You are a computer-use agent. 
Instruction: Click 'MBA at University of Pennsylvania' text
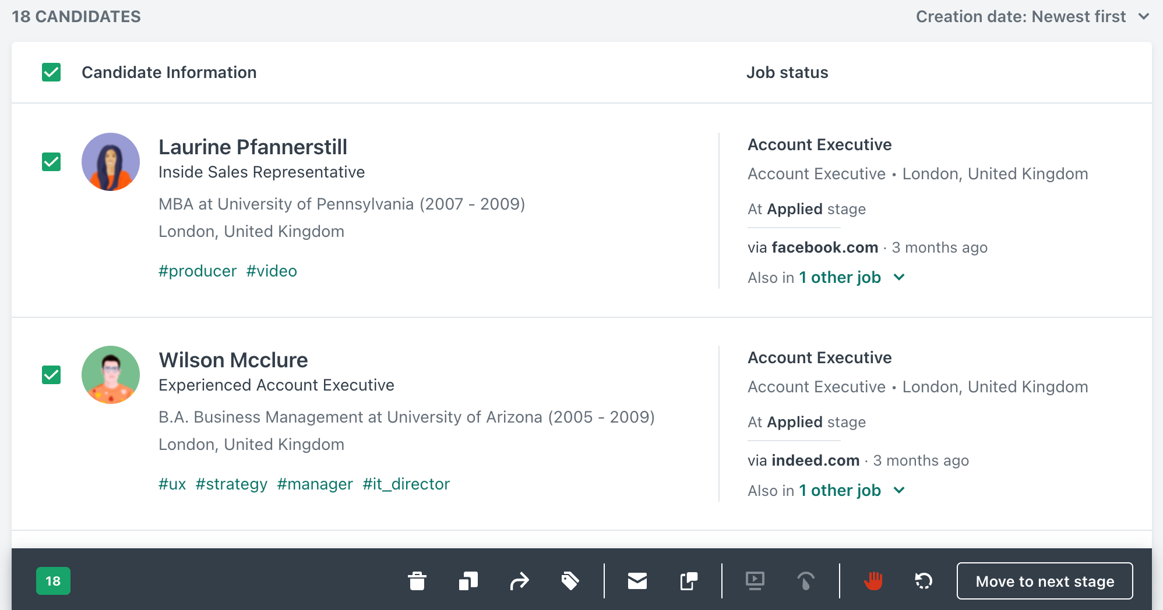point(286,204)
